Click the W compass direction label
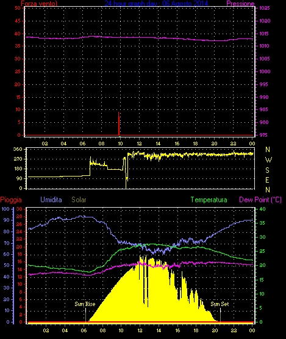The height and width of the screenshot is (339, 286). pyautogui.click(x=268, y=160)
